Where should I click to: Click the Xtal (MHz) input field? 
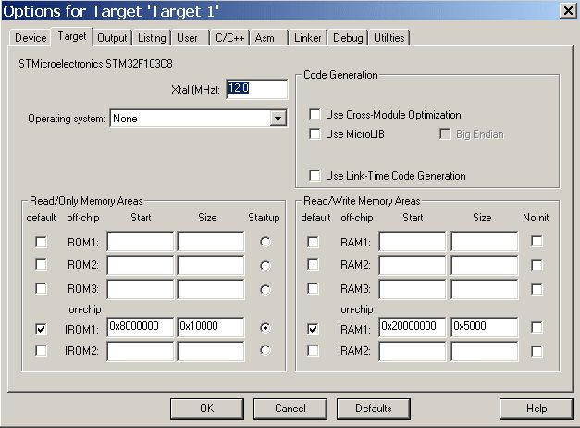coord(257,89)
